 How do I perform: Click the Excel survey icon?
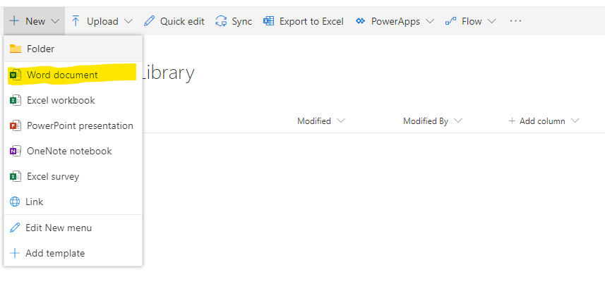(x=15, y=176)
